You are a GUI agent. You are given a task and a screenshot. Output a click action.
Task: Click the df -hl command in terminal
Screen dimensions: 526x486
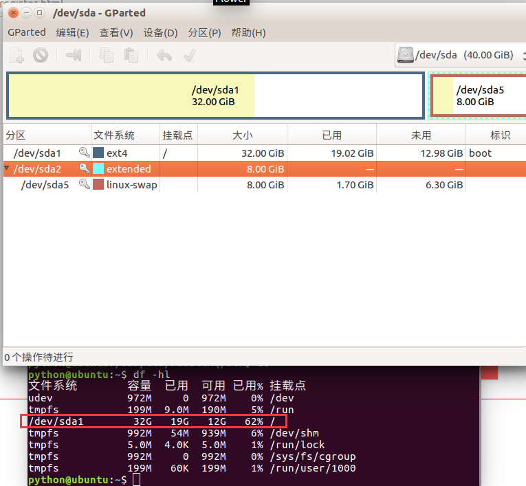tap(152, 375)
